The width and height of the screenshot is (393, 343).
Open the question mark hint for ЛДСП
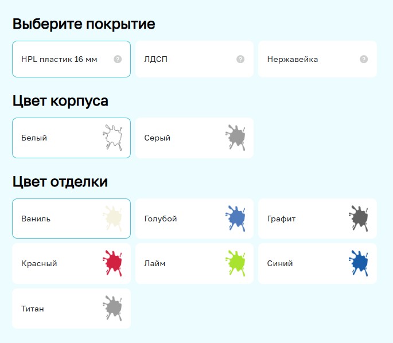tap(240, 59)
